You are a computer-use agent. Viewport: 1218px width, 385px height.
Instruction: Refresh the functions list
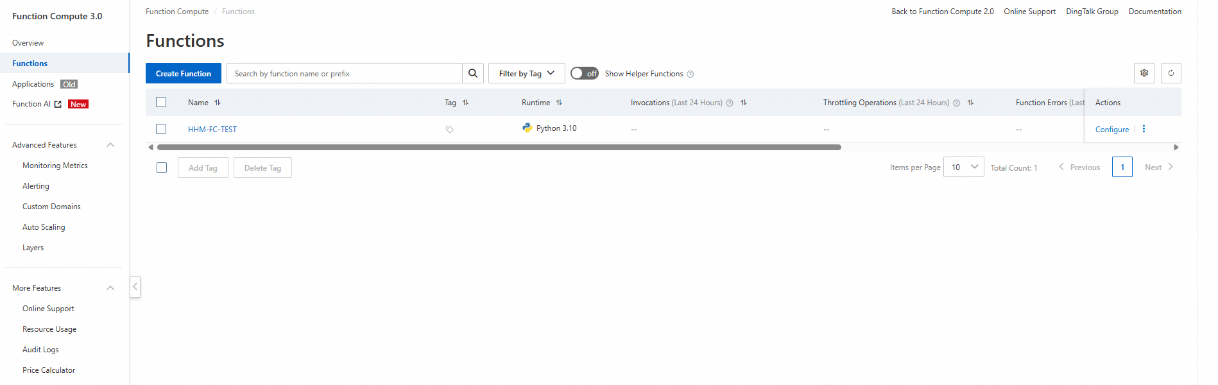point(1171,73)
